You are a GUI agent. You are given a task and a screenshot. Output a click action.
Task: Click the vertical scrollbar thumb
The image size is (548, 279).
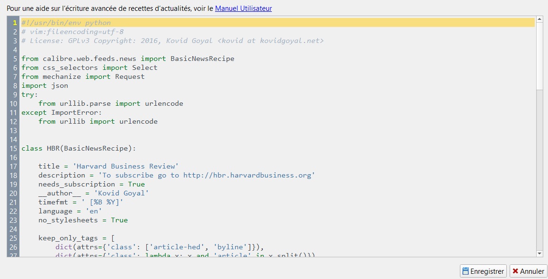[539, 56]
